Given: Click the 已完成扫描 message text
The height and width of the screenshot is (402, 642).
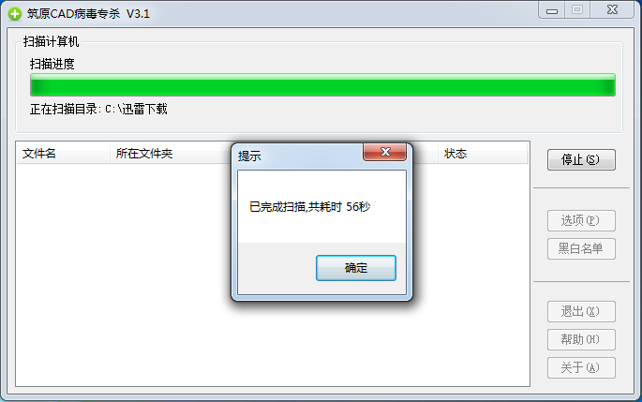Looking at the screenshot, I should pyautogui.click(x=309, y=207).
